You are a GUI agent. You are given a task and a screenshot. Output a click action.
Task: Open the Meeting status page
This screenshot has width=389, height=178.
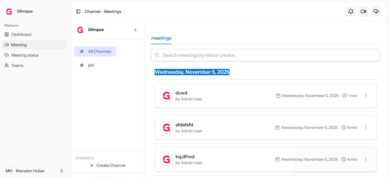[x=25, y=55]
